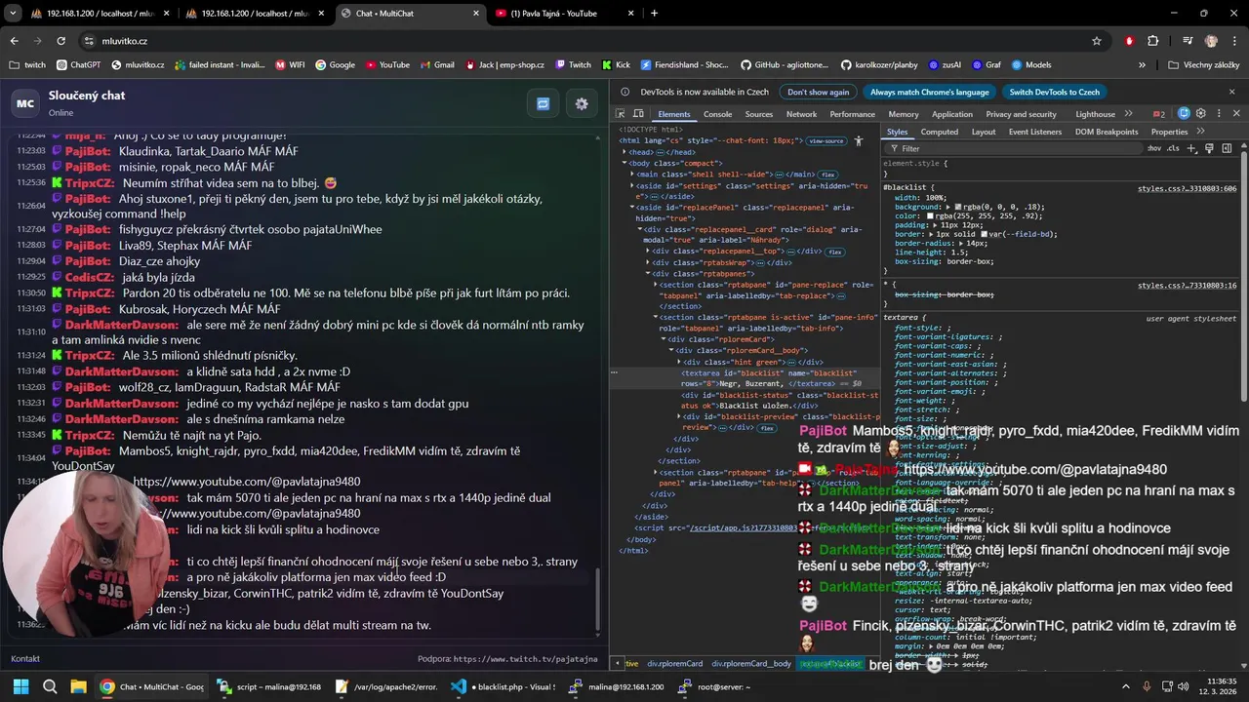The width and height of the screenshot is (1249, 702).
Task: Toggle the .cls element classes panel
Action: [1174, 148]
